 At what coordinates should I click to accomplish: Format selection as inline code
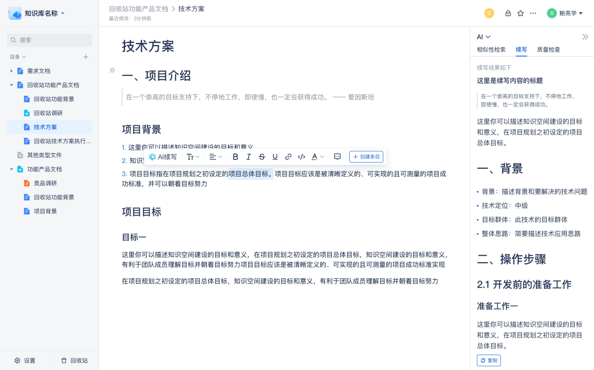pyautogui.click(x=301, y=157)
